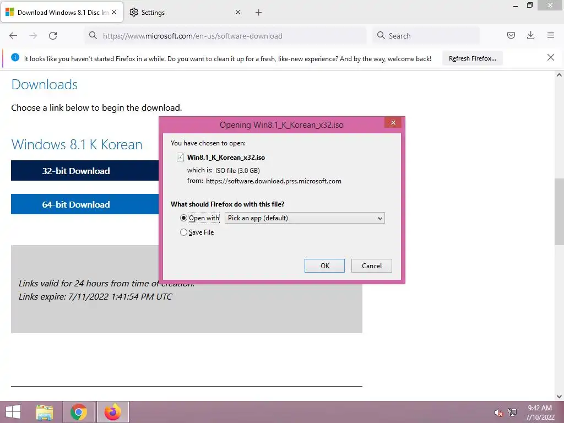
Task: Click Cancel in the download dialog
Action: 372,266
